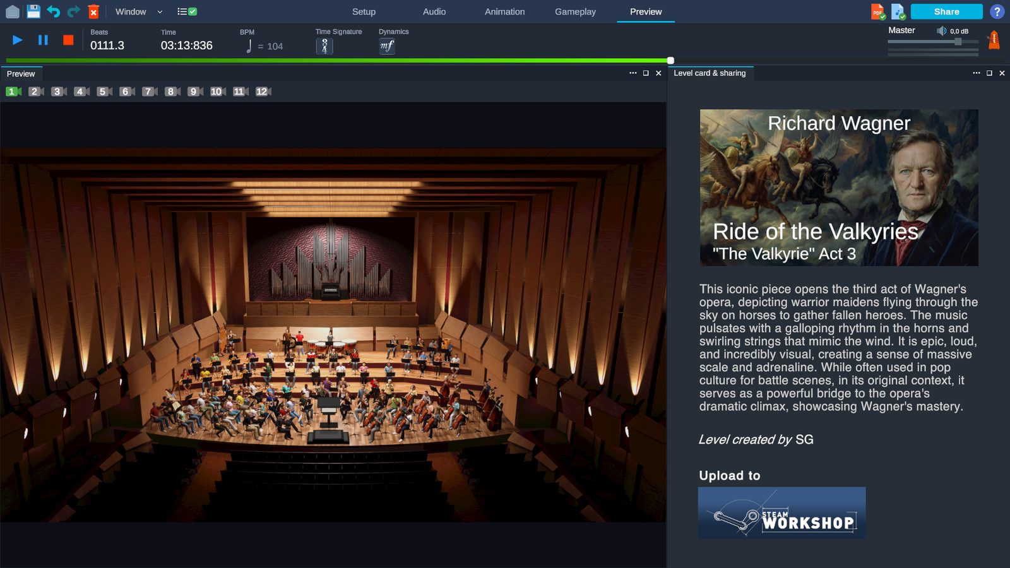The height and width of the screenshot is (568, 1010).
Task: Click the BPM value 104
Action: 275,46
